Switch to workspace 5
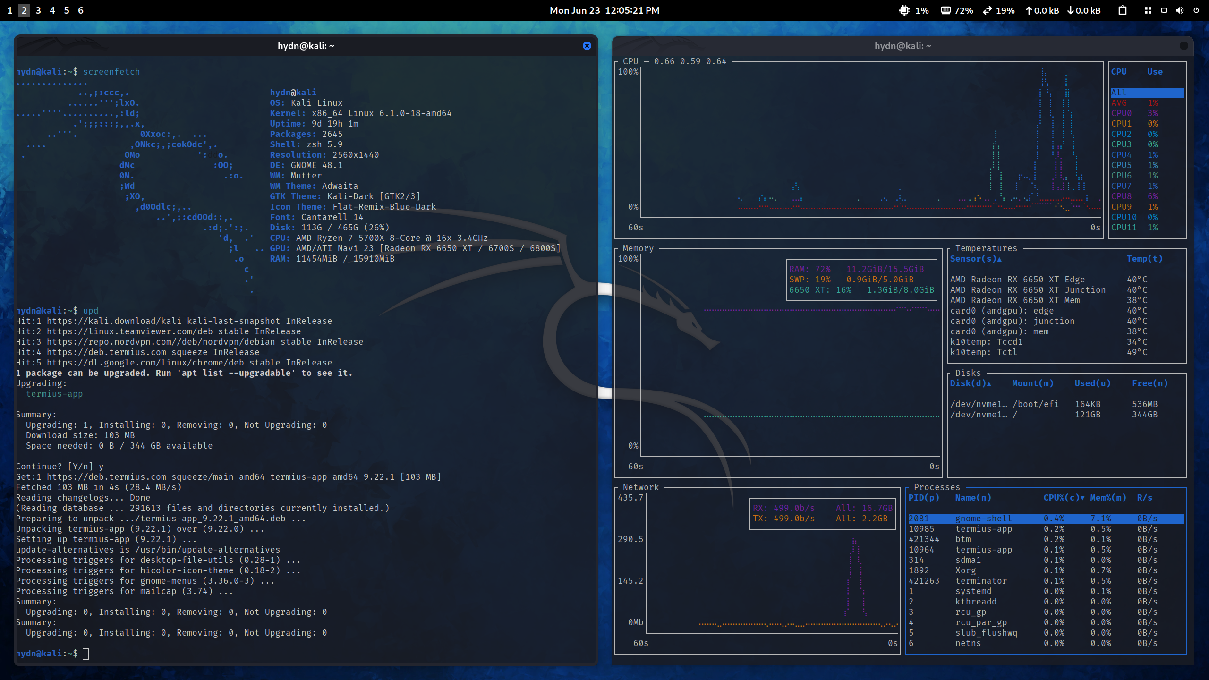The image size is (1209, 680). [67, 10]
